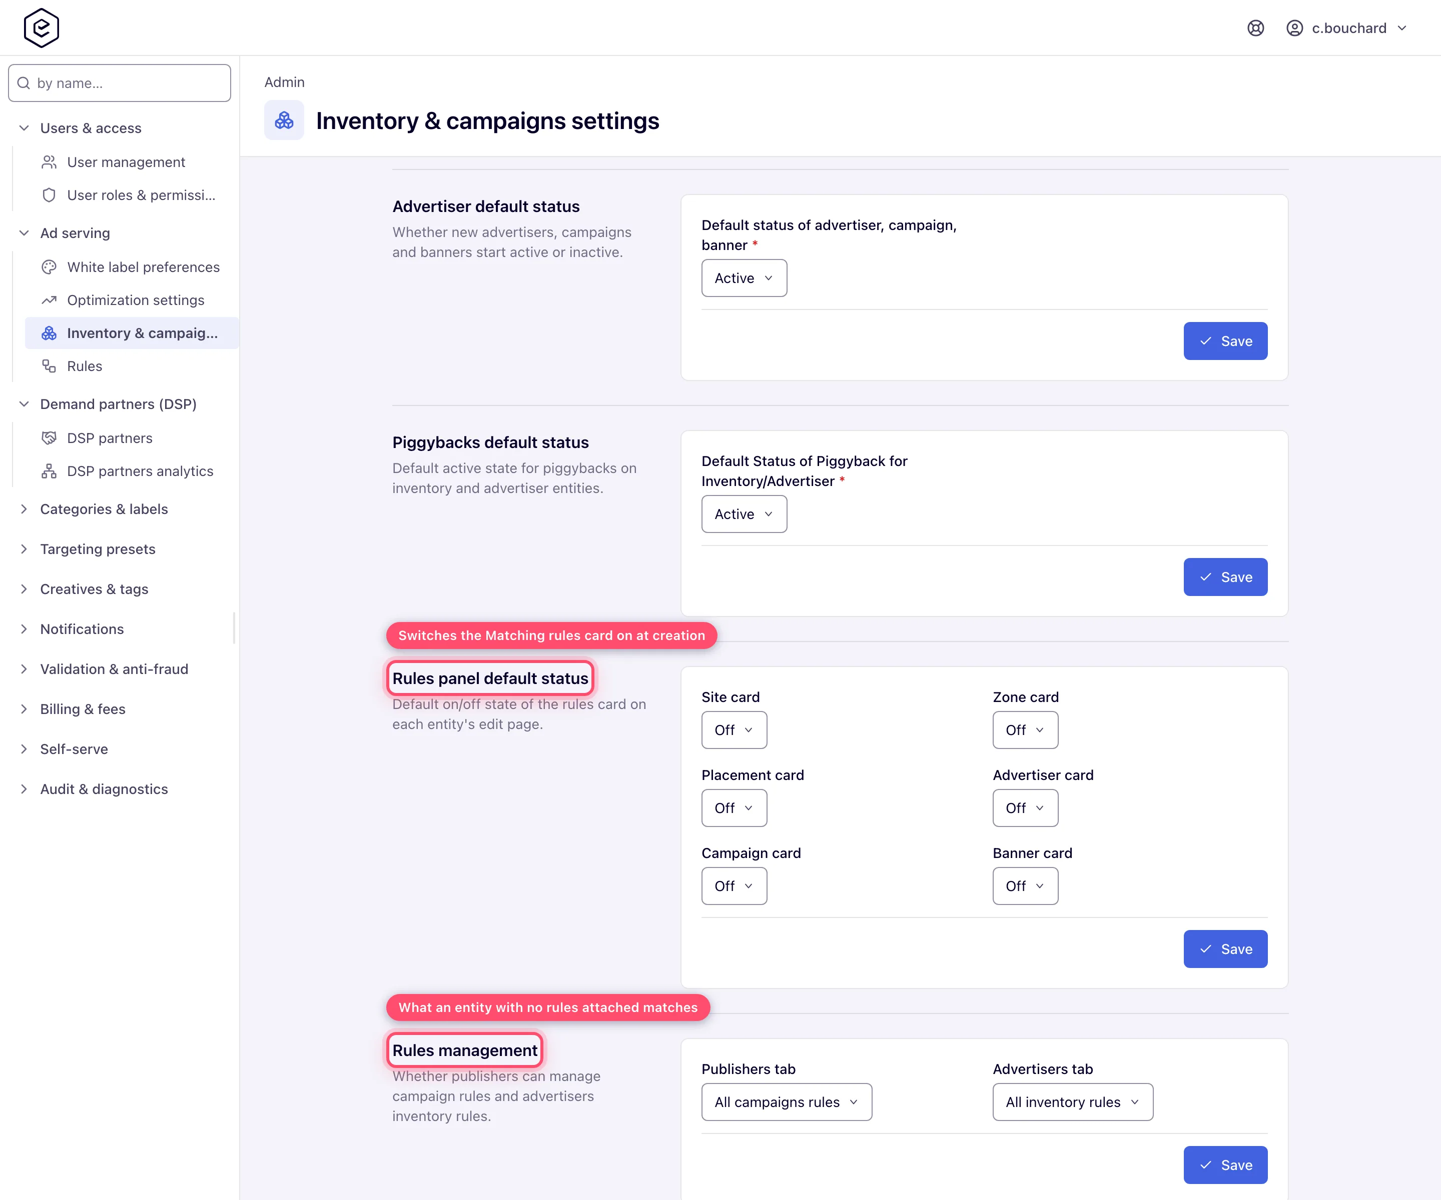Open the c.bouchard account menu

coord(1347,28)
